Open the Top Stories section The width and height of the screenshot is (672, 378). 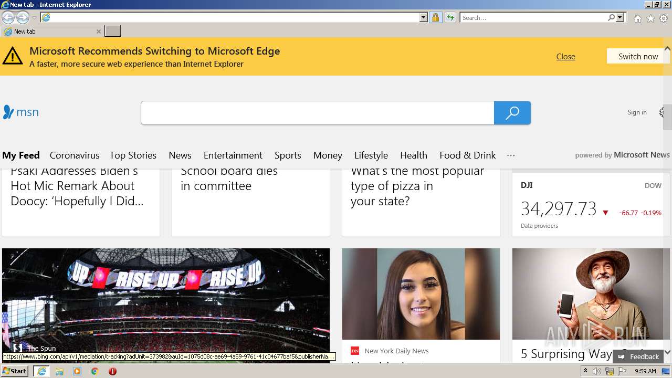(133, 155)
